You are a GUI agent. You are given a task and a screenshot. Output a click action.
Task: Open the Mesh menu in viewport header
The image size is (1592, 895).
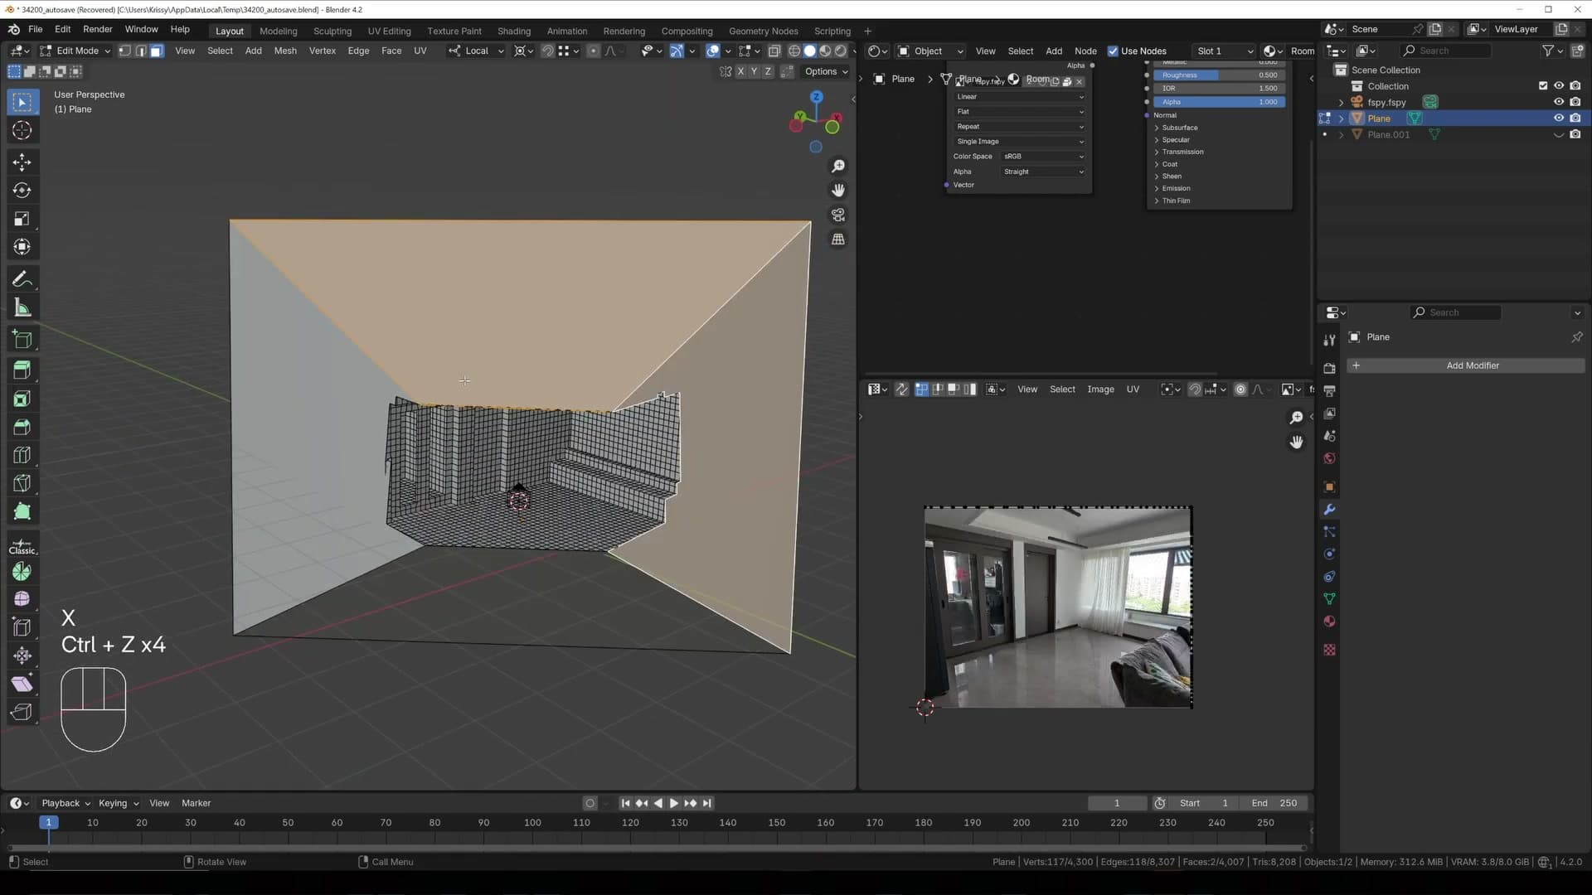[x=285, y=51]
